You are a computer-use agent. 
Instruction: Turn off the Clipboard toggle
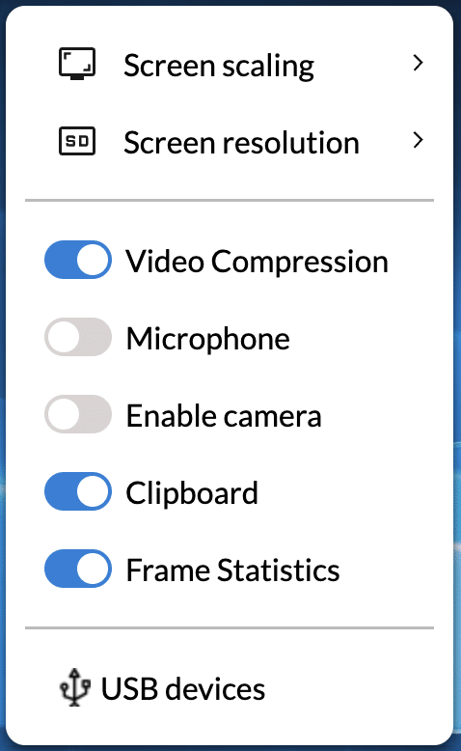click(78, 491)
